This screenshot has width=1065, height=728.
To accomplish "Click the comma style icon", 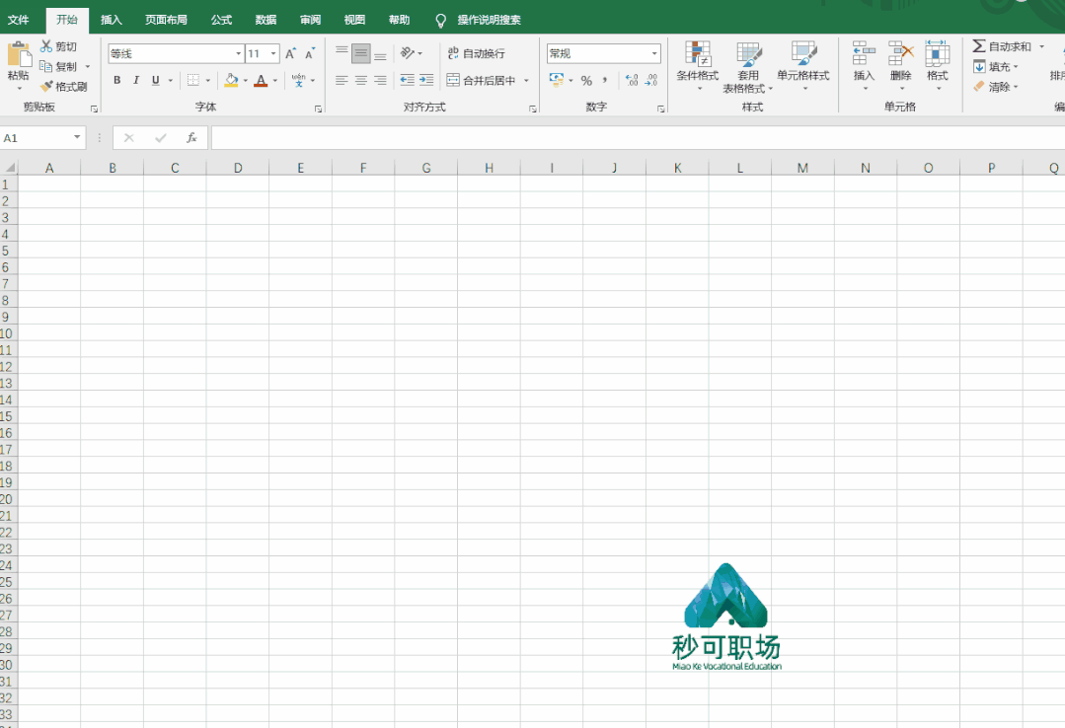I will 604,80.
